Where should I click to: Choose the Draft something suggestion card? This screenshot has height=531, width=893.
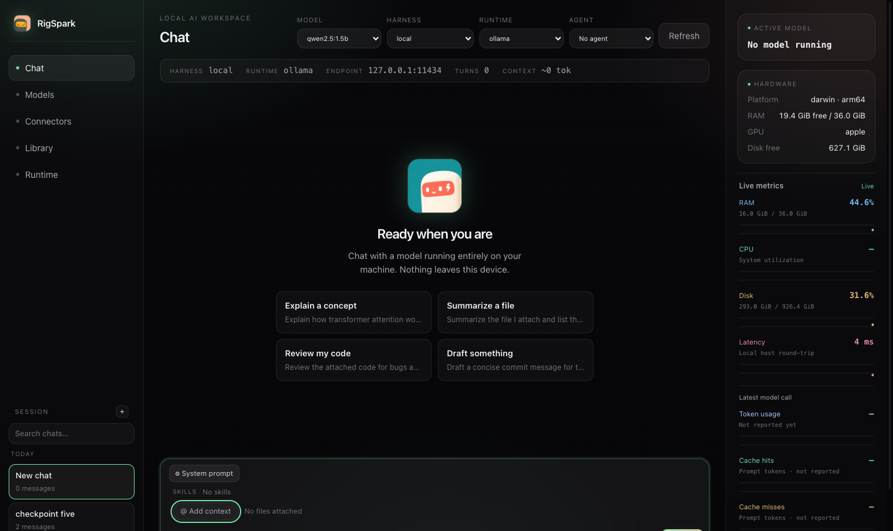tap(515, 360)
